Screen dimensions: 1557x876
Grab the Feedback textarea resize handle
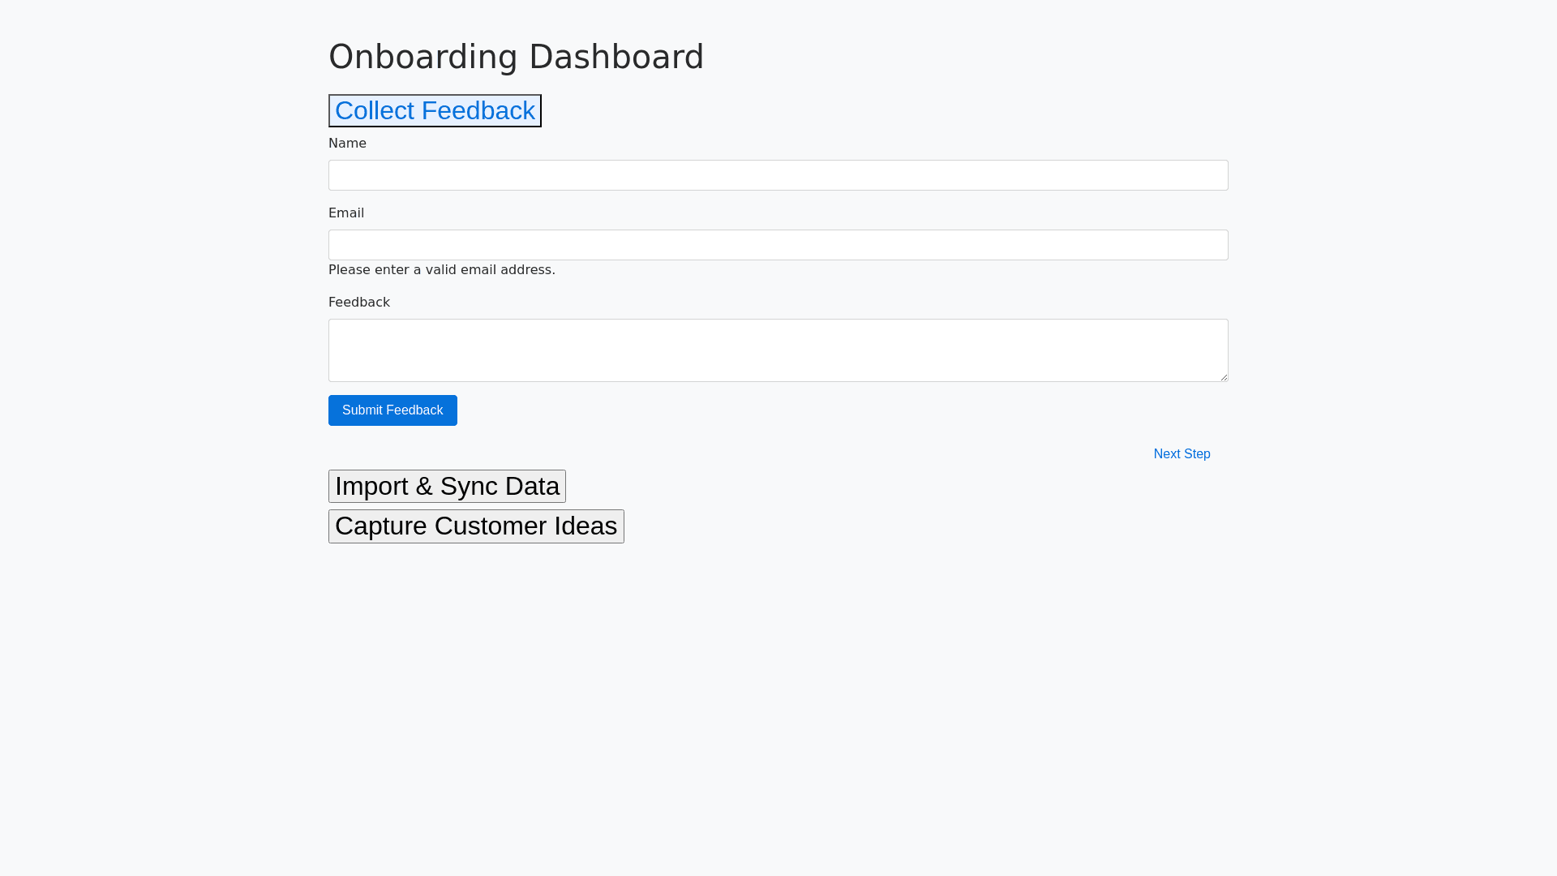click(x=1223, y=376)
